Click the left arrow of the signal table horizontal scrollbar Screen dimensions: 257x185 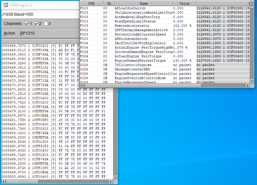click(x=82, y=86)
